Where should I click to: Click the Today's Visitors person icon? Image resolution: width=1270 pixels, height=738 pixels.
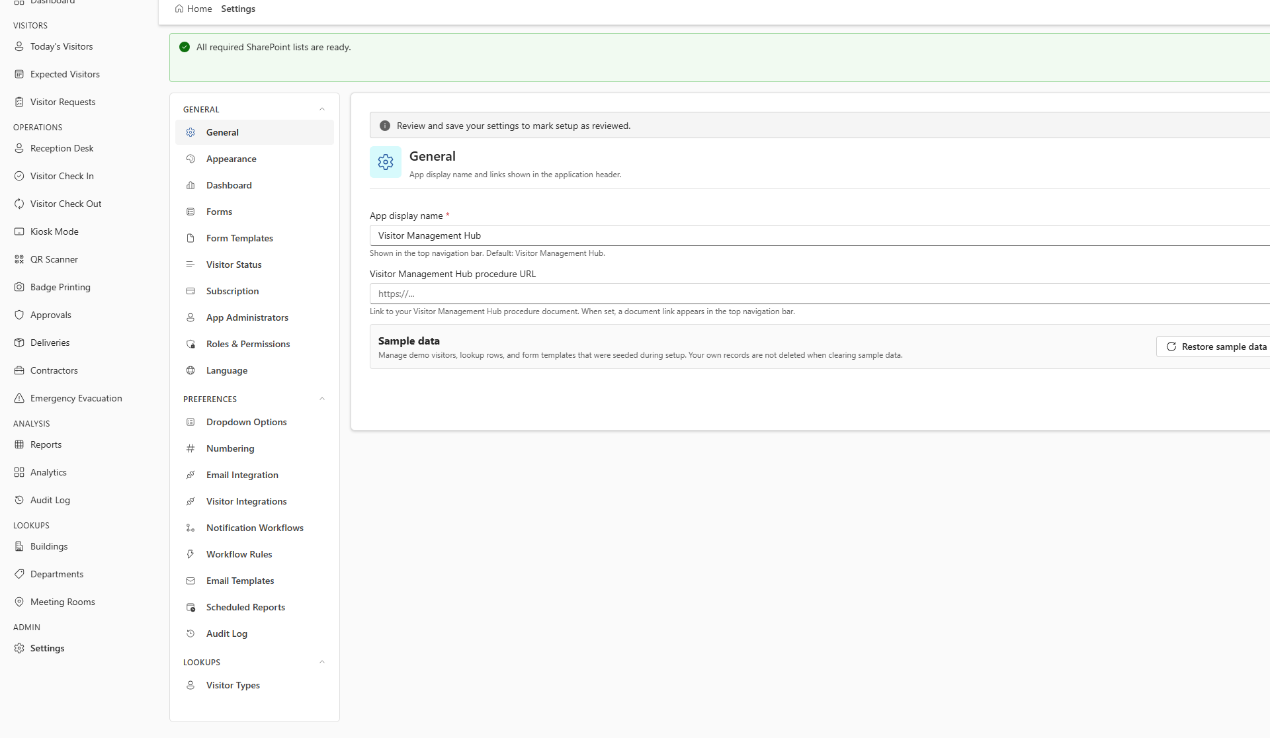click(x=19, y=46)
